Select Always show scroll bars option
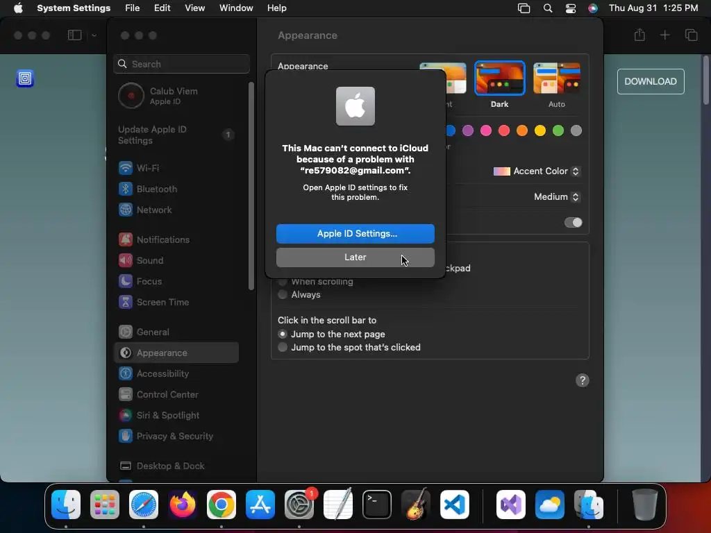This screenshot has width=711, height=533. click(x=299, y=294)
